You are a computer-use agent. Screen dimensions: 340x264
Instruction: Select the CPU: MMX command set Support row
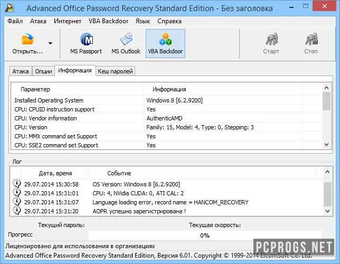pos(167,136)
